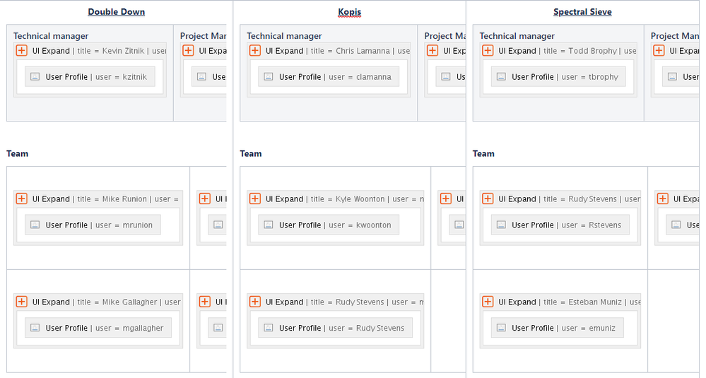706x378 pixels.
Task: Click the UI Expand plus icon for Chris Lamanna
Action: (255, 50)
